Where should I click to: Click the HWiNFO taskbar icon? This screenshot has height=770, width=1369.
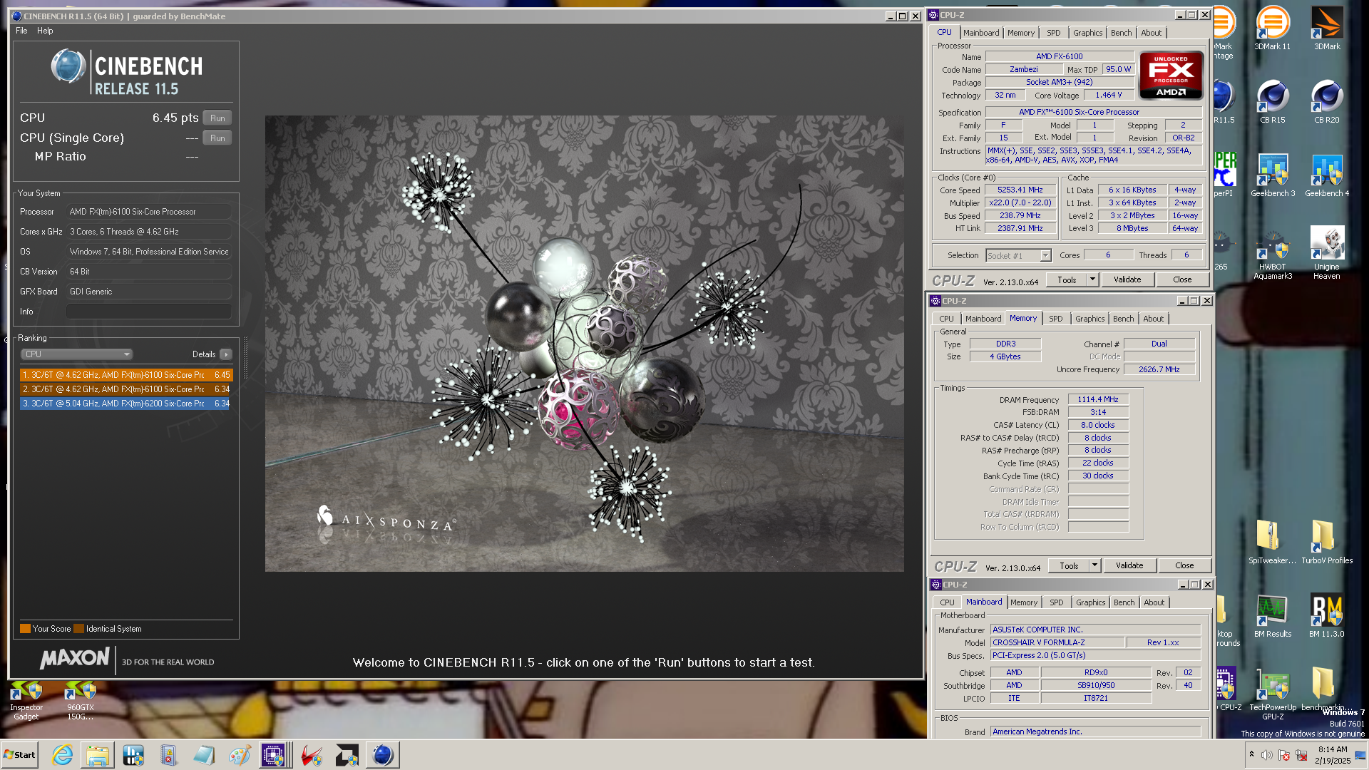point(133,755)
